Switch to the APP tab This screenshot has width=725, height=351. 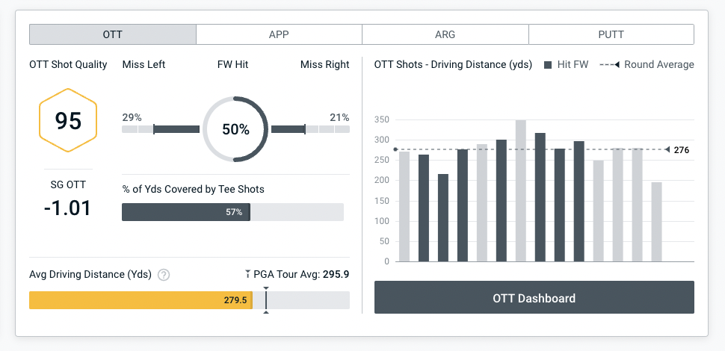pos(279,34)
